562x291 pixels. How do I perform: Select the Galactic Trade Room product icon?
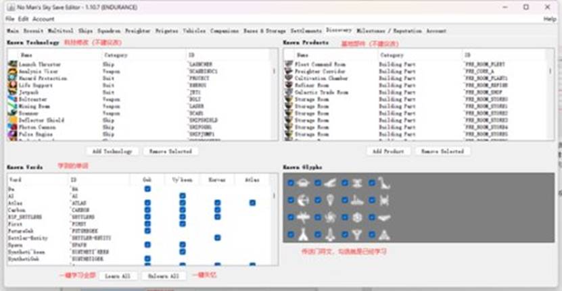coord(289,92)
